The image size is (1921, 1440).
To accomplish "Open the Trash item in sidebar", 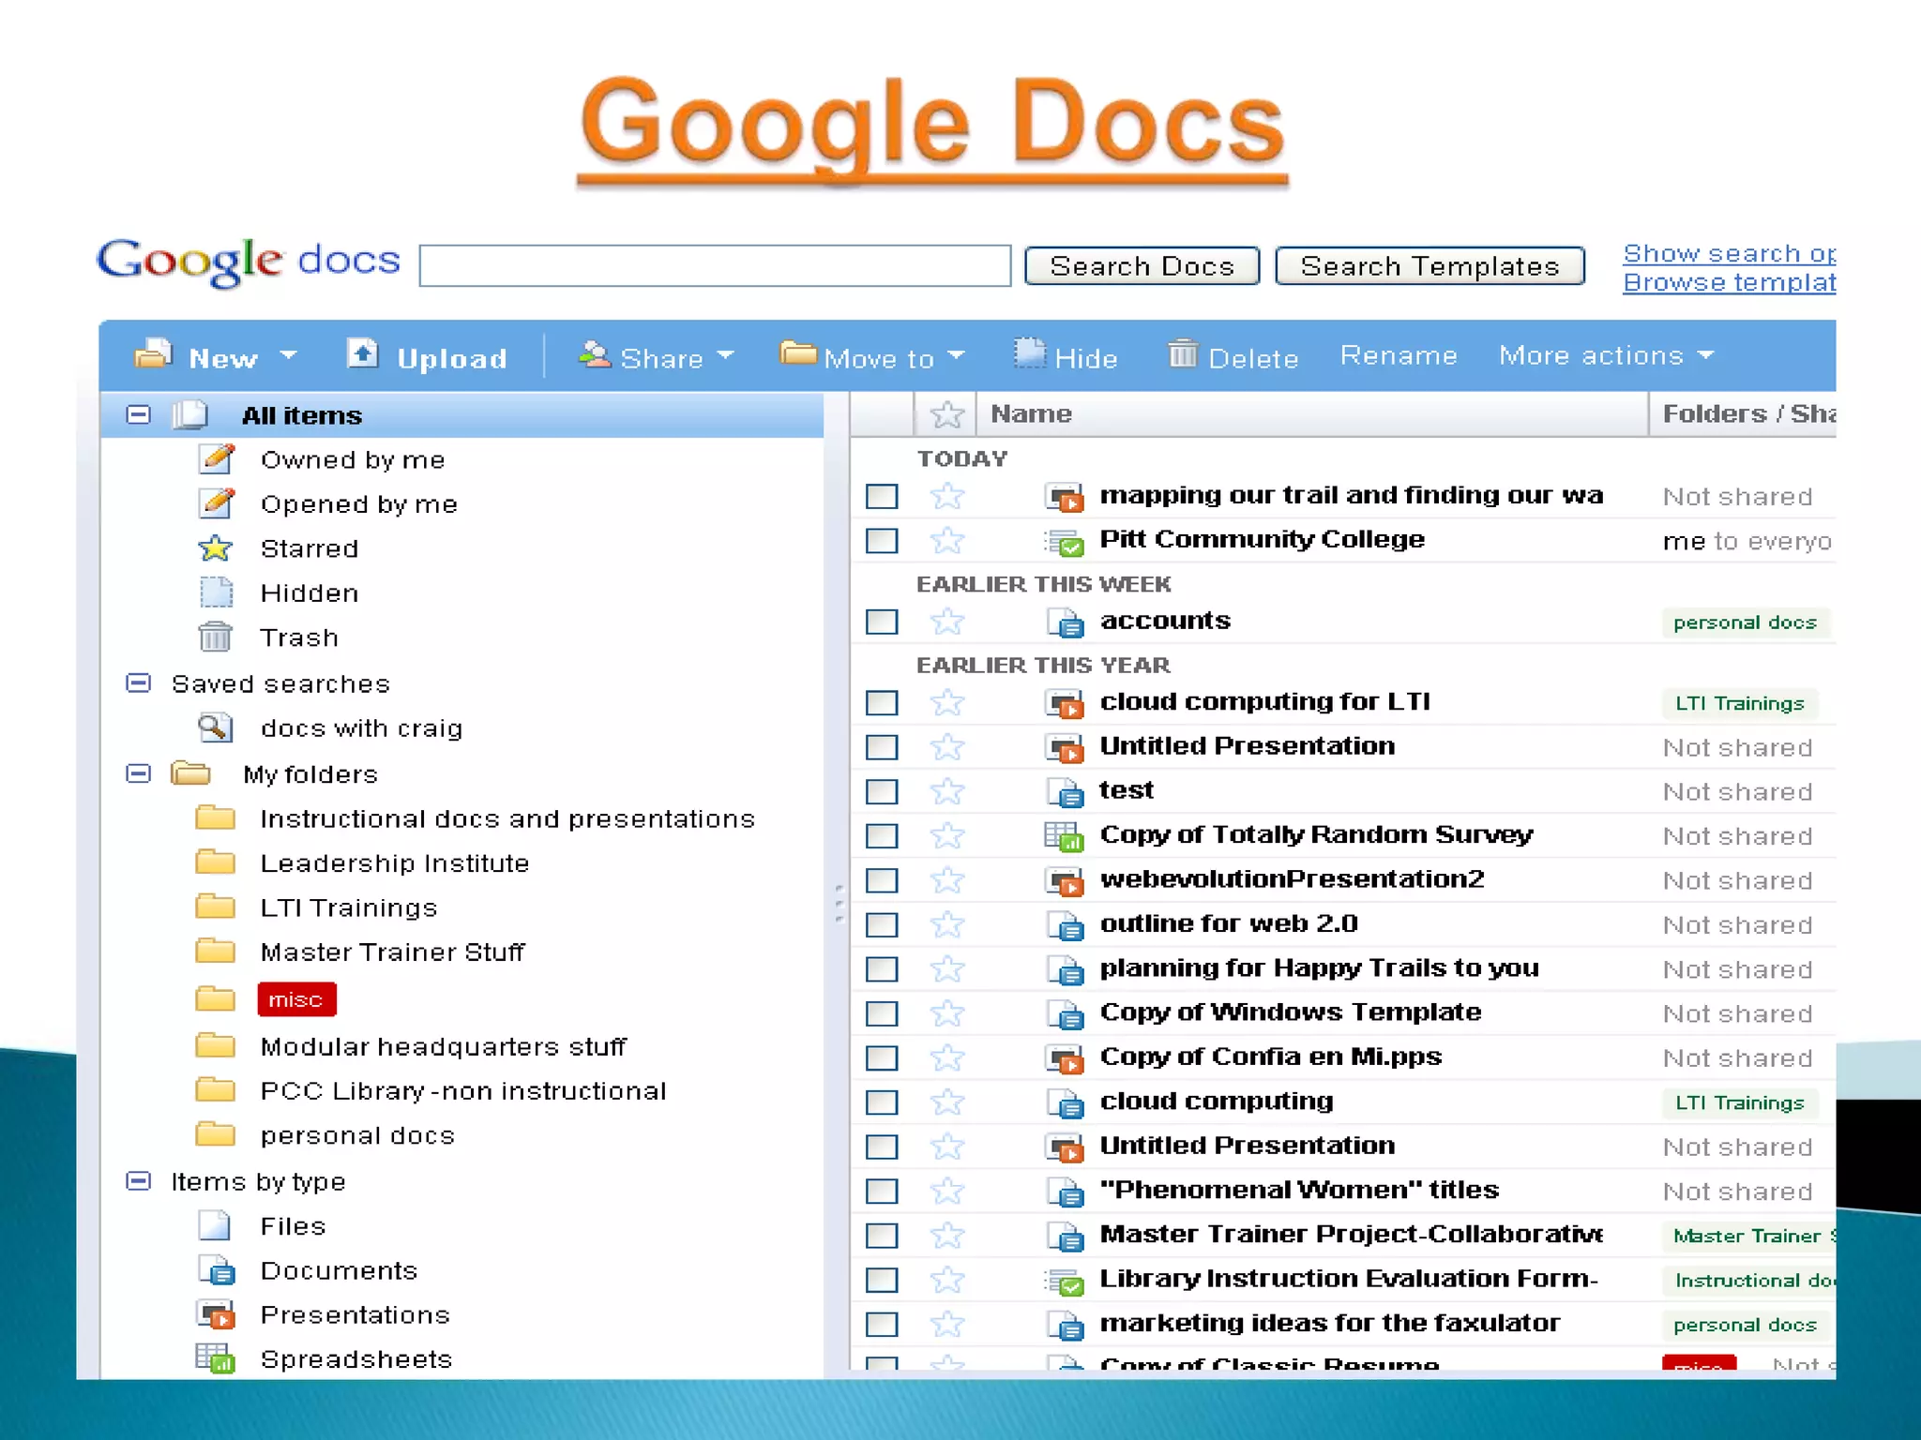I will [298, 637].
